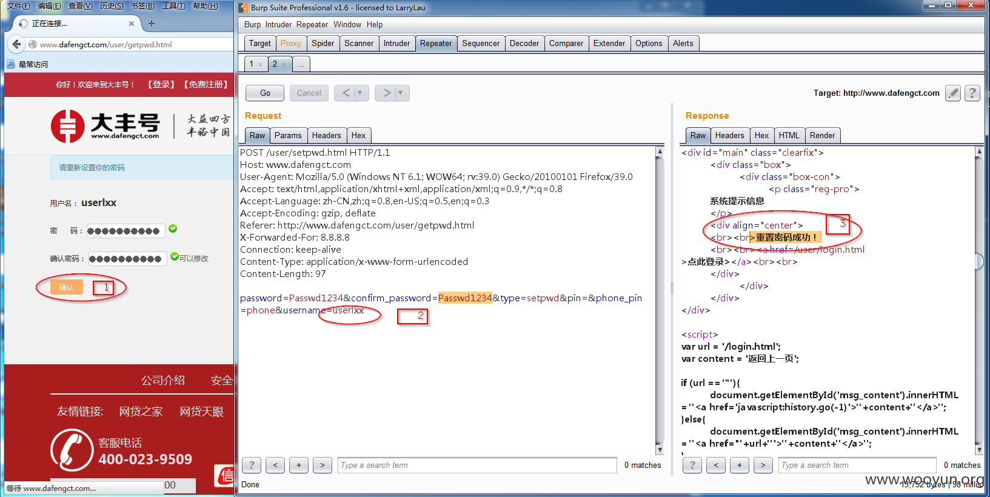Open Burp menu in menu bar
This screenshot has width=990, height=497.
[x=252, y=24]
